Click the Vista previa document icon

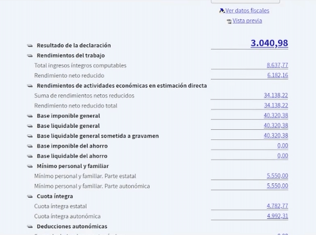click(x=229, y=21)
